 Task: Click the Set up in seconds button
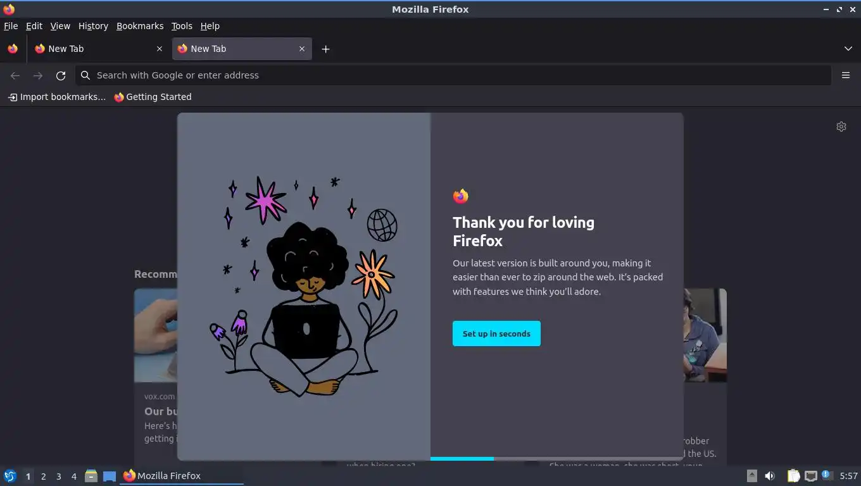tap(496, 333)
